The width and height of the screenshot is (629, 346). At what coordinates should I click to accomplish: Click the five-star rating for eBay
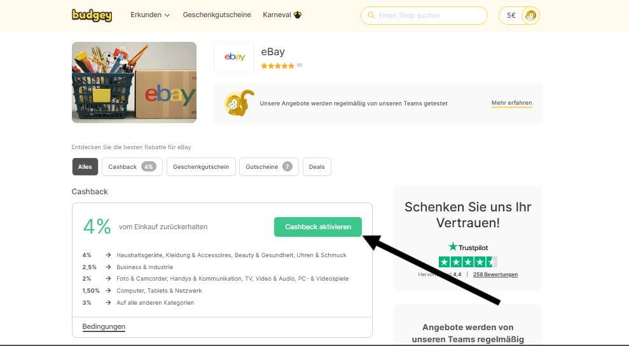click(x=277, y=65)
